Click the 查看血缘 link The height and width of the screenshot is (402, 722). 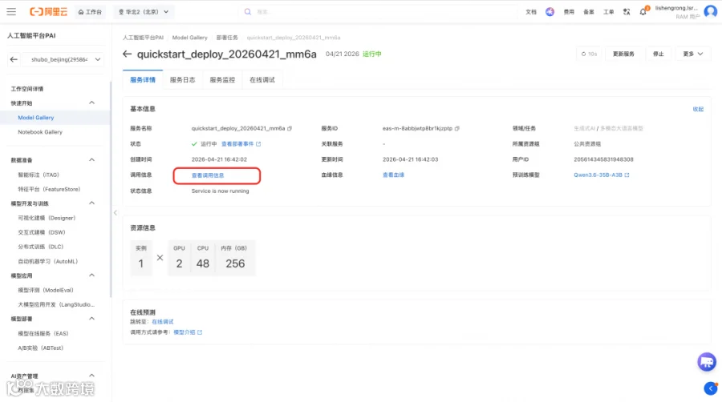tap(393, 175)
